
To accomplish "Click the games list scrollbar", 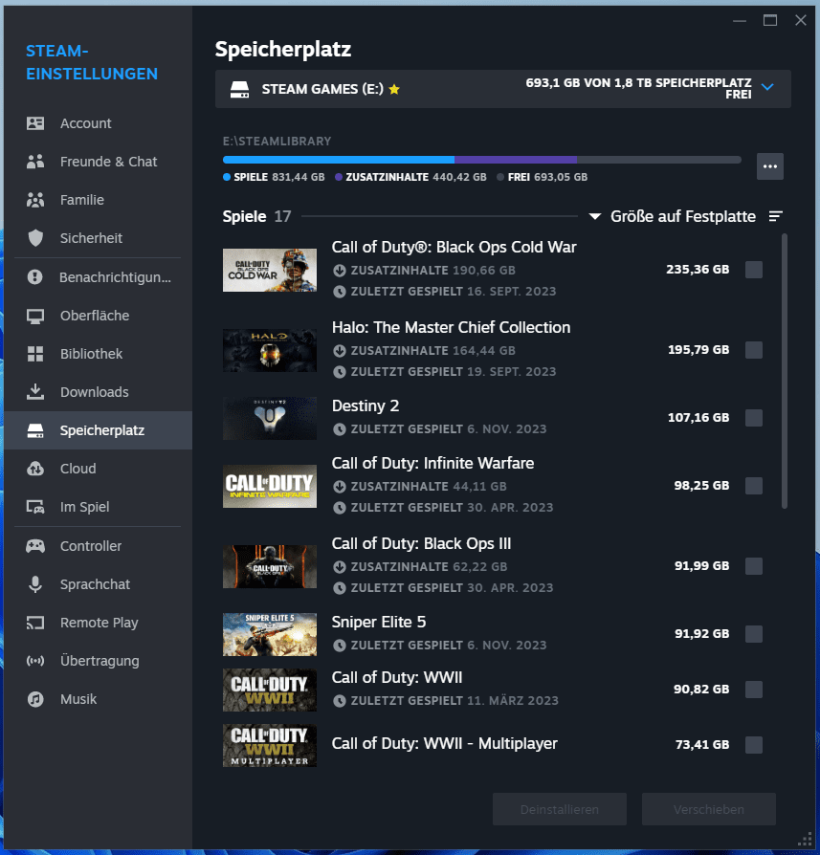I will pos(785,371).
